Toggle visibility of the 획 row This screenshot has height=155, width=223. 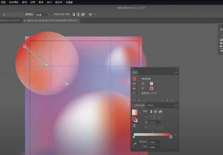[134, 84]
